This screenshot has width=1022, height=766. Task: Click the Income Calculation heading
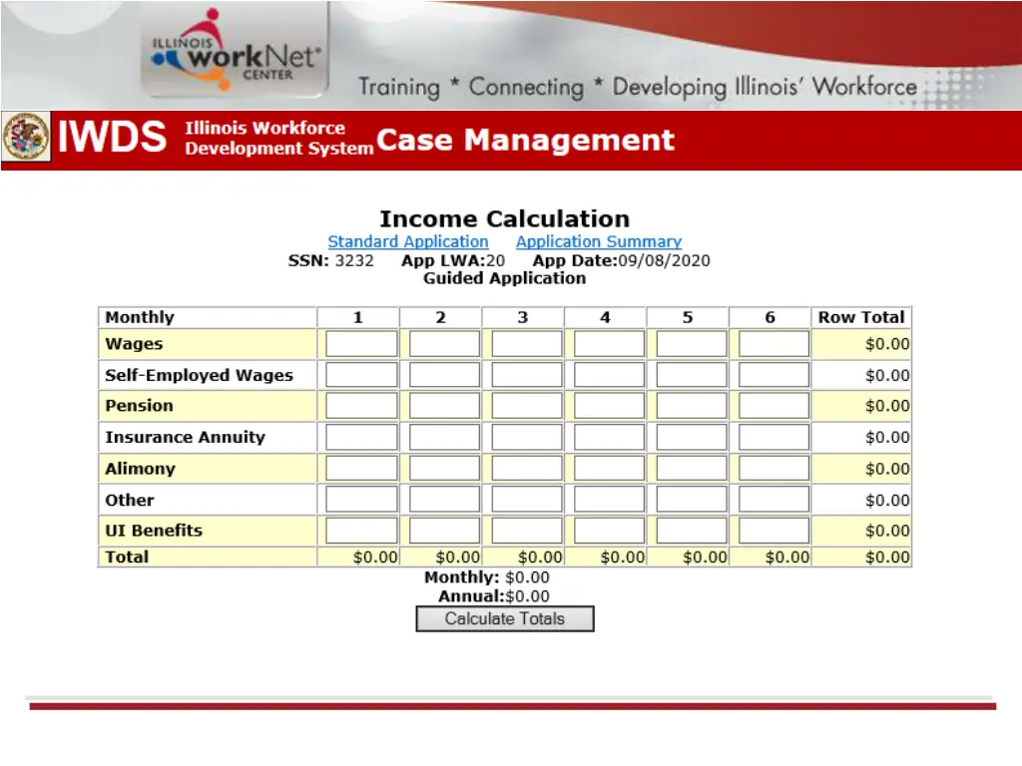click(504, 218)
